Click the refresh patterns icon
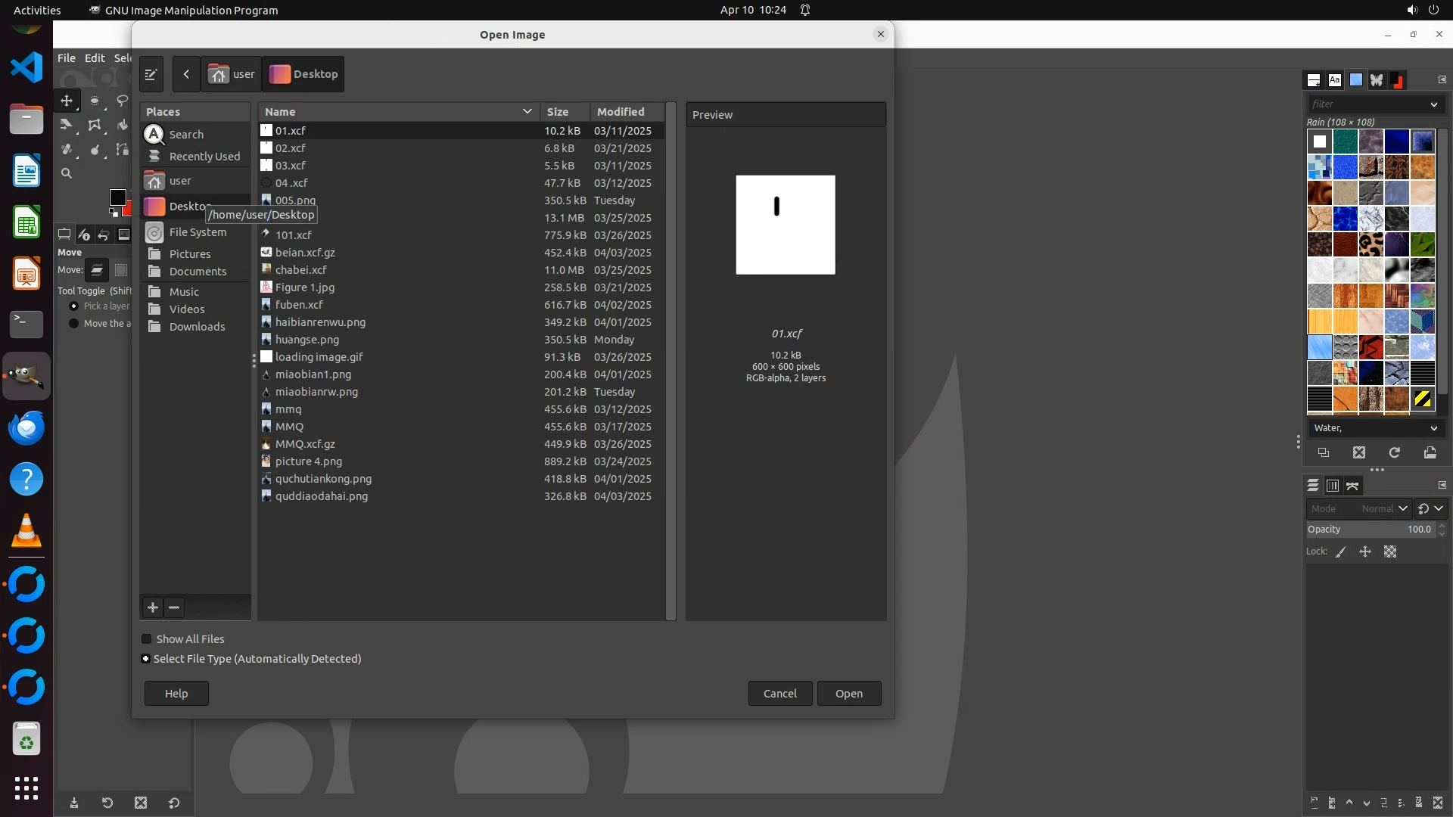The width and height of the screenshot is (1453, 817). [1394, 452]
